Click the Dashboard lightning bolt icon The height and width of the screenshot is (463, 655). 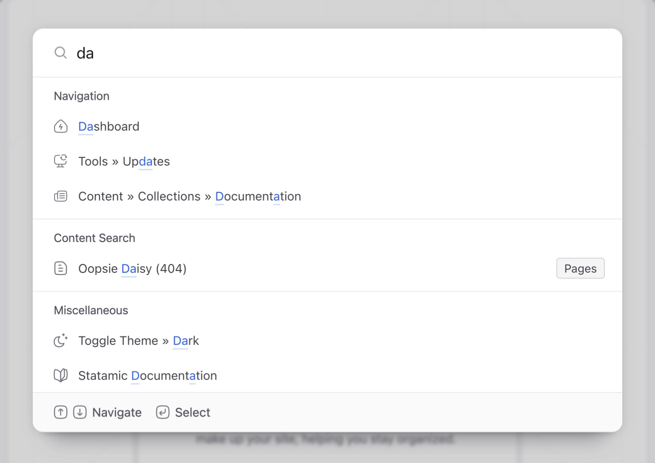pyautogui.click(x=61, y=126)
